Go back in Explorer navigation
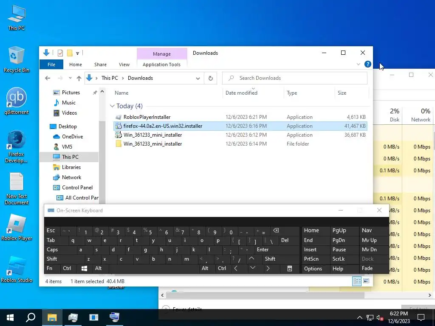The height and width of the screenshot is (326, 435). pyautogui.click(x=48, y=78)
